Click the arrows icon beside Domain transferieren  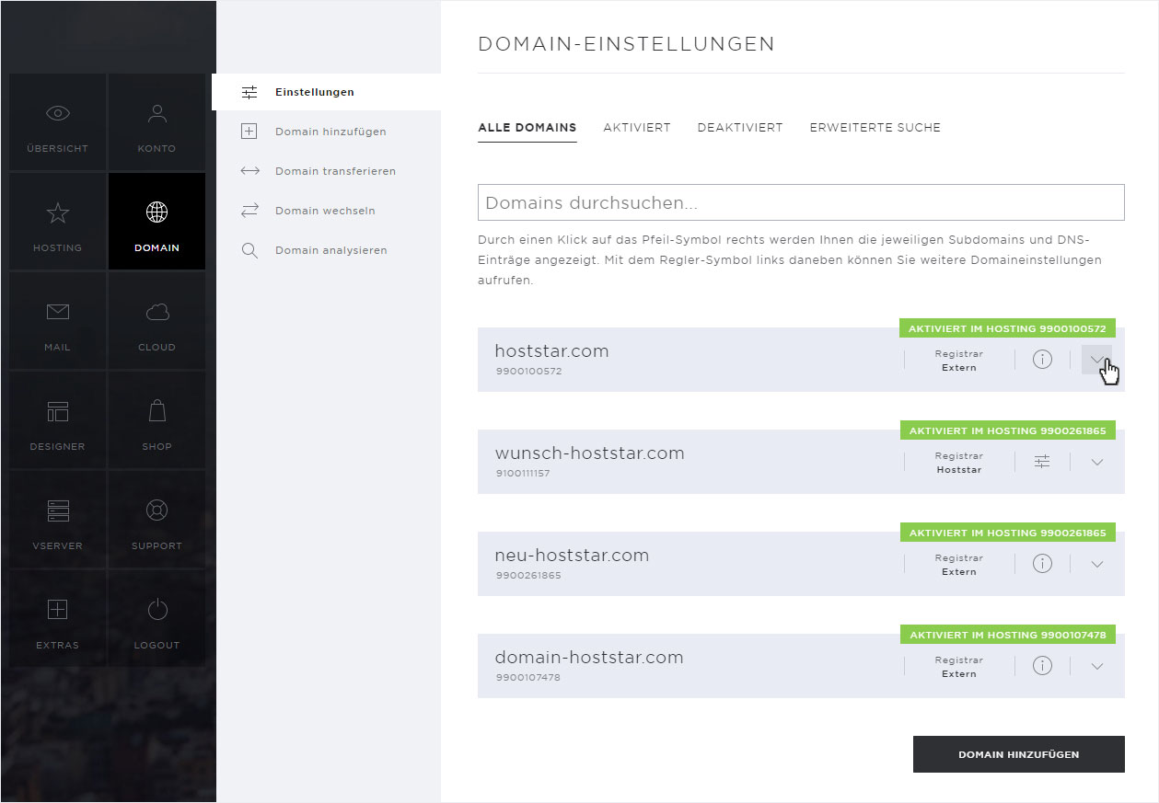click(x=249, y=171)
